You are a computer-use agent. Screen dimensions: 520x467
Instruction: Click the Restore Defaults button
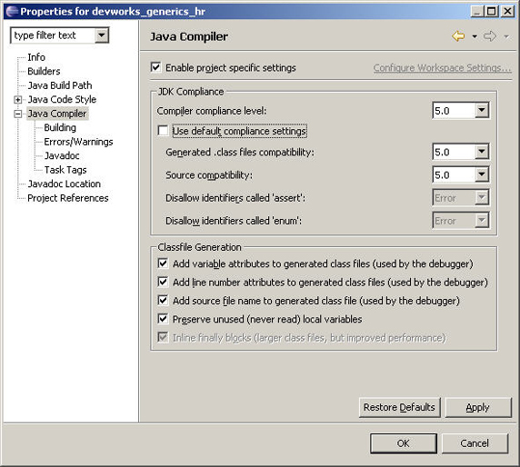(x=399, y=407)
